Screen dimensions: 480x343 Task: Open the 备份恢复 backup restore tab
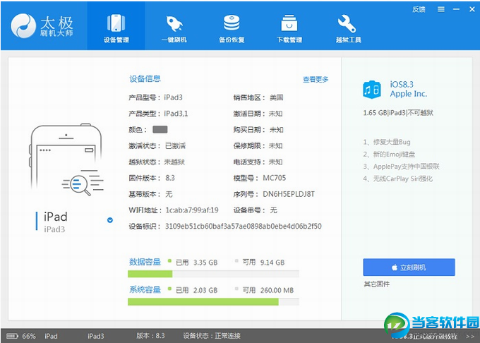232,27
